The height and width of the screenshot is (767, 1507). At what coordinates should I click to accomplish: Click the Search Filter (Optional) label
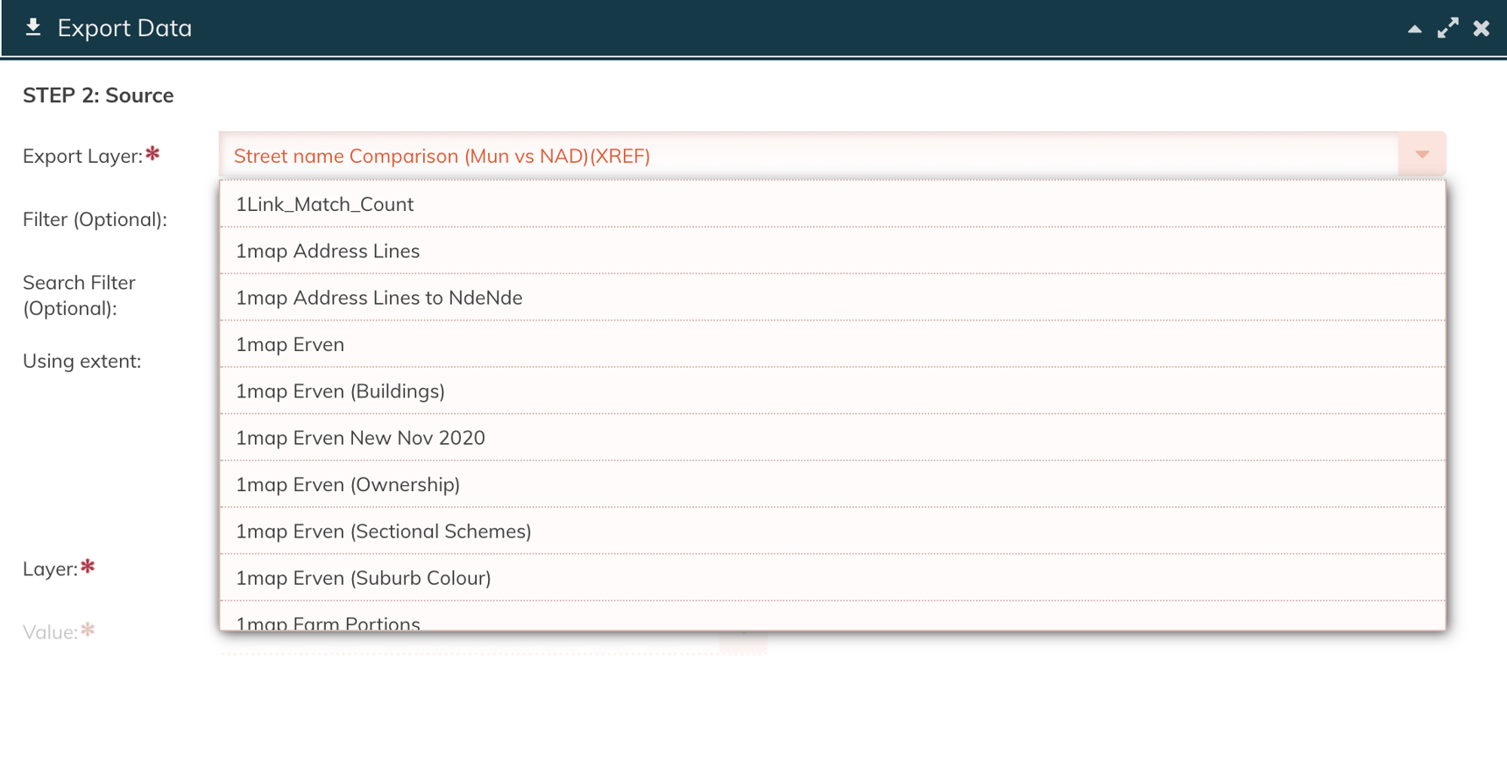coord(79,295)
